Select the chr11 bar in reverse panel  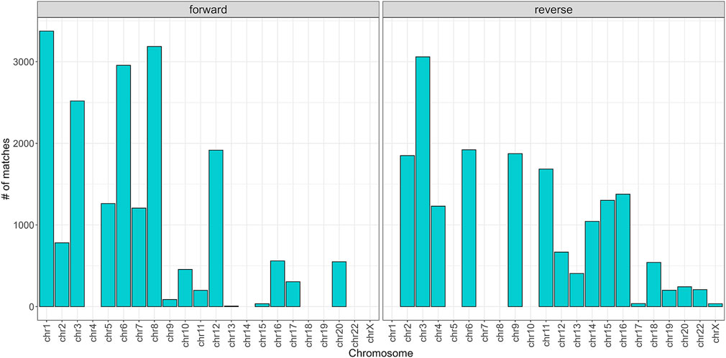546,238
